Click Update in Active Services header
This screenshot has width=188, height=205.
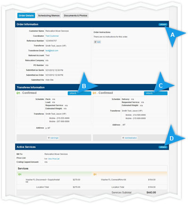tap(163, 147)
